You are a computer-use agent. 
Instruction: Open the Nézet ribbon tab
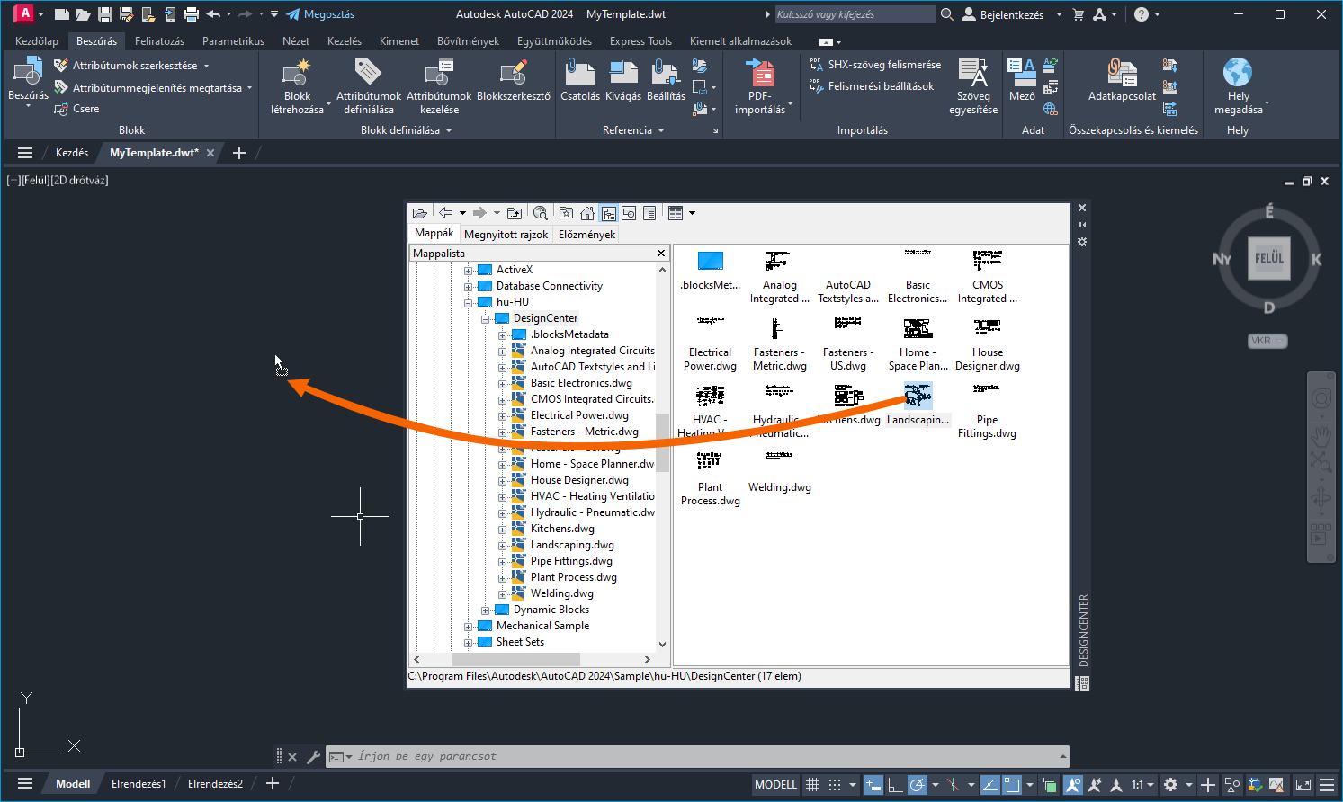(x=296, y=41)
